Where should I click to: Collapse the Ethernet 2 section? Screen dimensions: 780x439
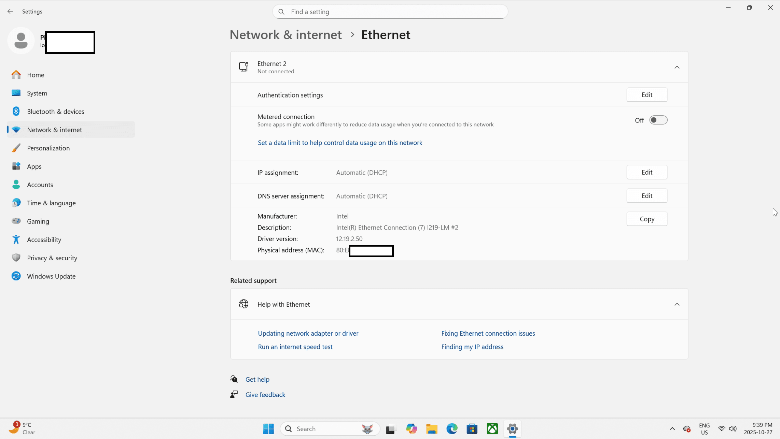tap(677, 67)
